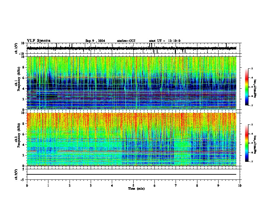This screenshot has width=270, height=208.
Task: Click the 'ch.1(V)' waveform axis label
Action: click(16, 48)
